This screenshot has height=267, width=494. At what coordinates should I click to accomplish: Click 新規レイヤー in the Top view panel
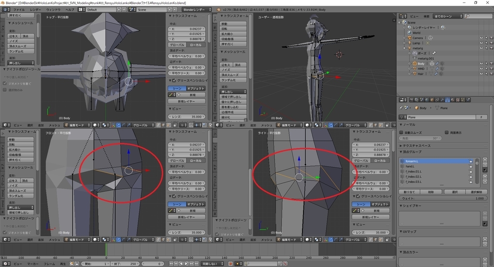pos(187,102)
